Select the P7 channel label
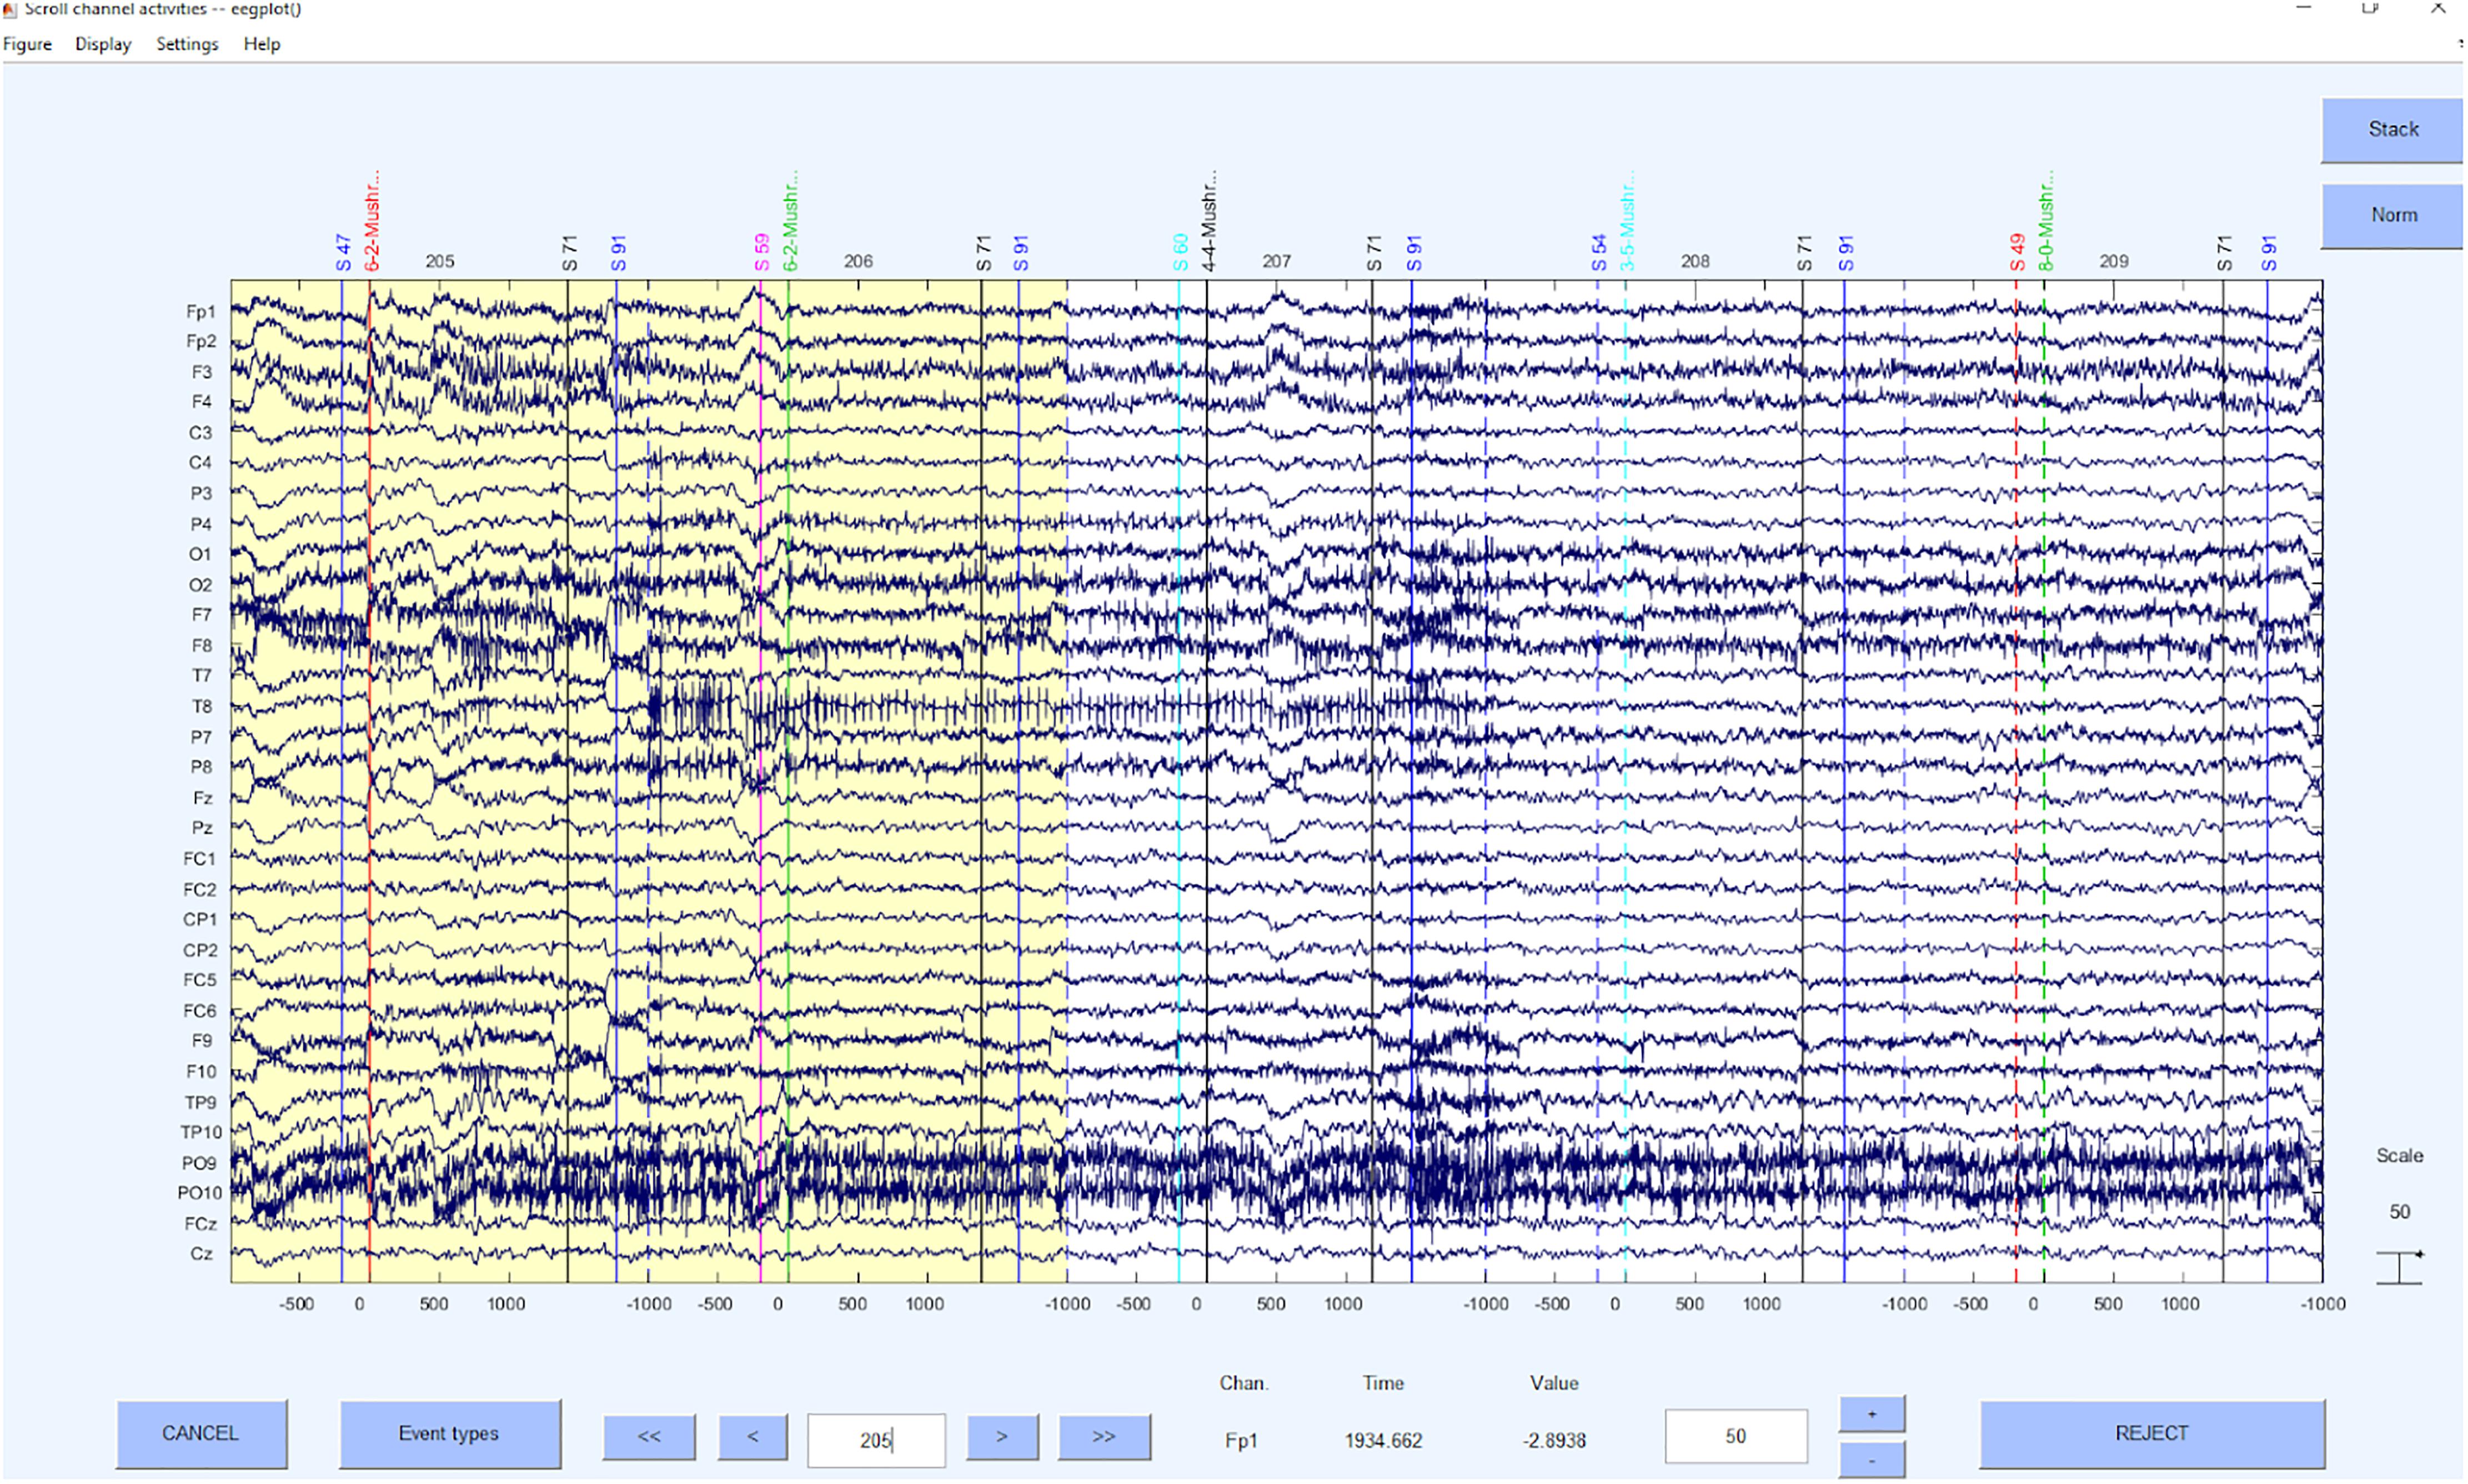The height and width of the screenshot is (1484, 2468). 202,737
